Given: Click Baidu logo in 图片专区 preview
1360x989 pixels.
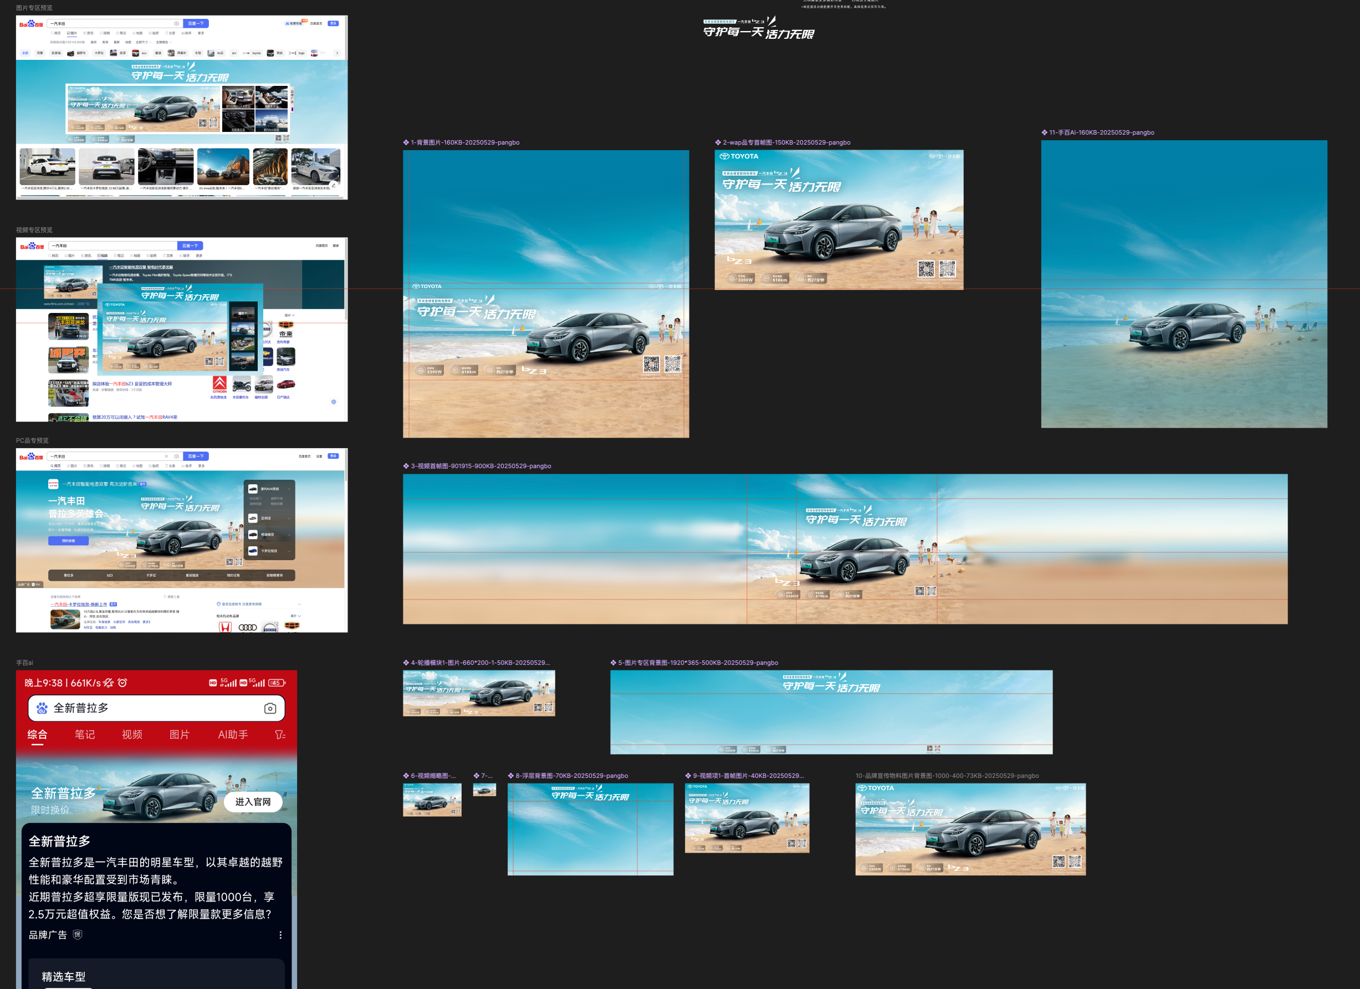Looking at the screenshot, I should point(31,24).
